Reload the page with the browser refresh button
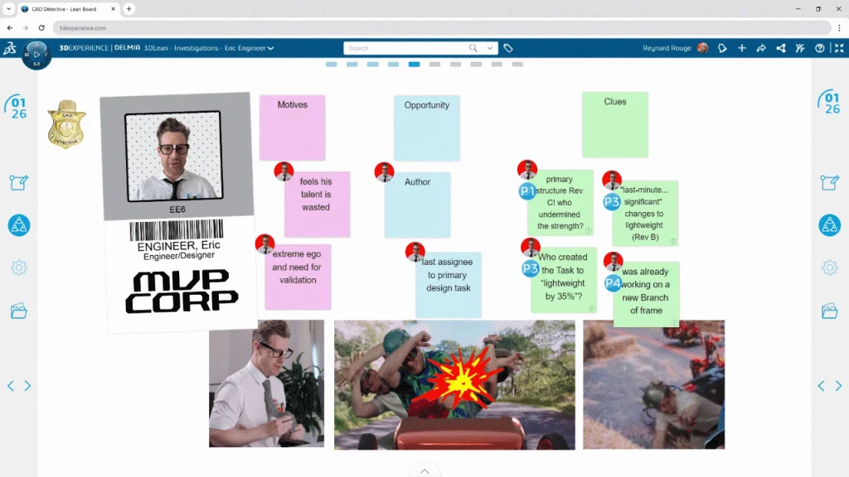This screenshot has width=849, height=477. click(x=41, y=27)
